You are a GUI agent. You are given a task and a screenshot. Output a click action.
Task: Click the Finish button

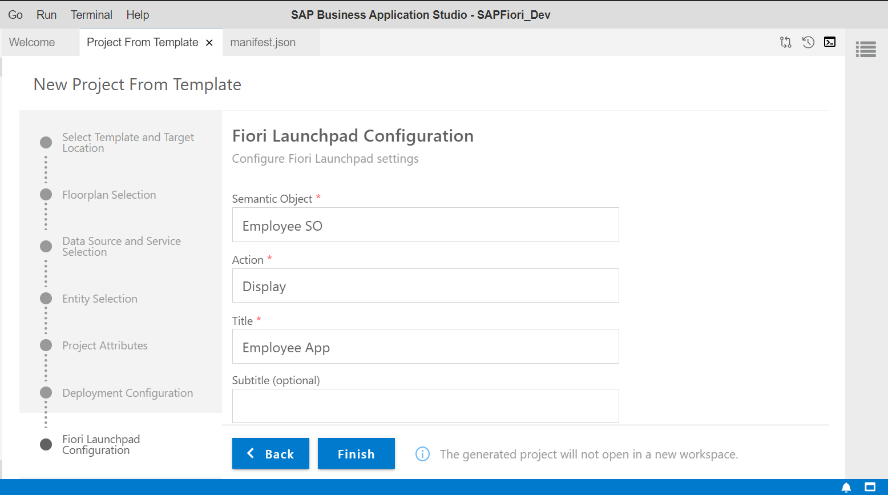point(356,453)
